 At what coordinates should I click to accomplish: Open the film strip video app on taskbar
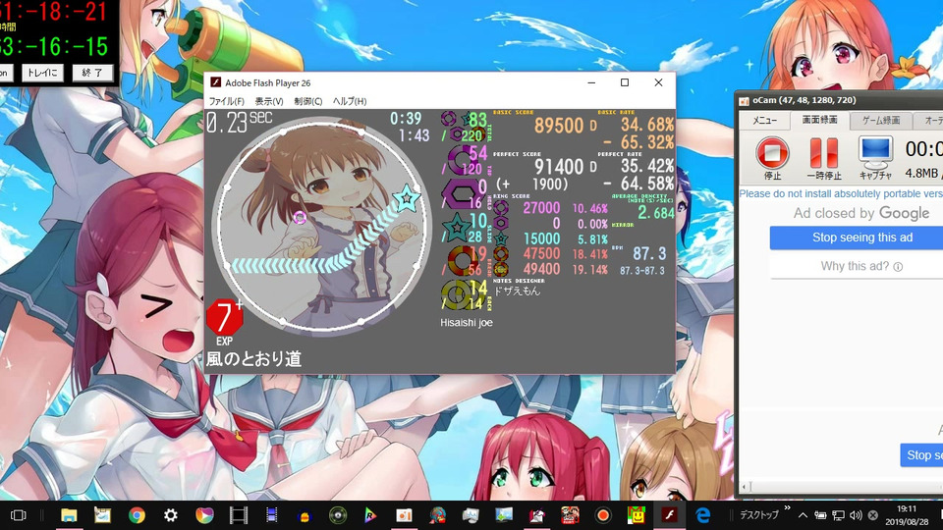point(238,515)
